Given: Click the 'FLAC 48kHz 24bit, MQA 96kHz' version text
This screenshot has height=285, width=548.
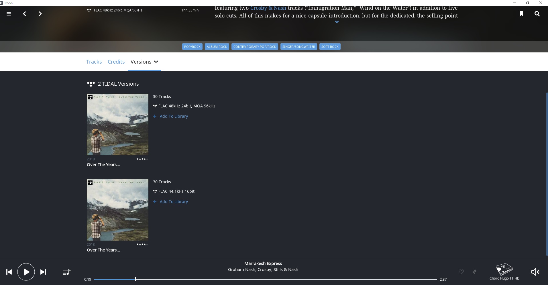Looking at the screenshot, I should point(187,106).
